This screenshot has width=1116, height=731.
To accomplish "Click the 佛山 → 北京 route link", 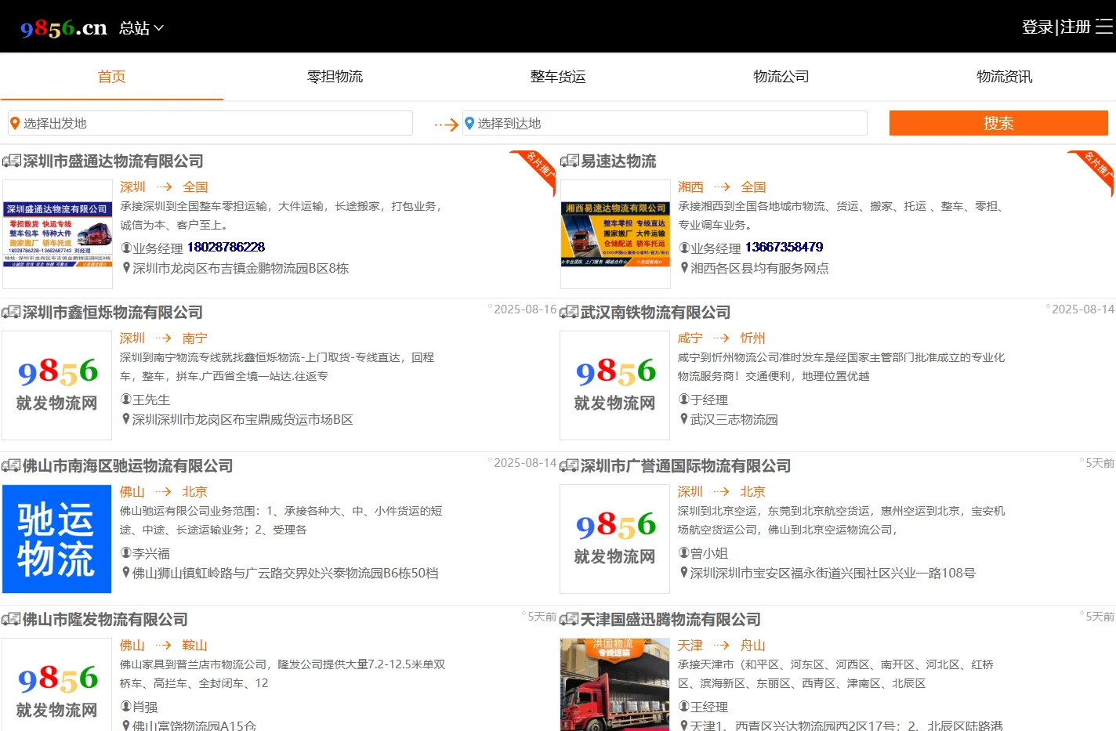I will [164, 492].
